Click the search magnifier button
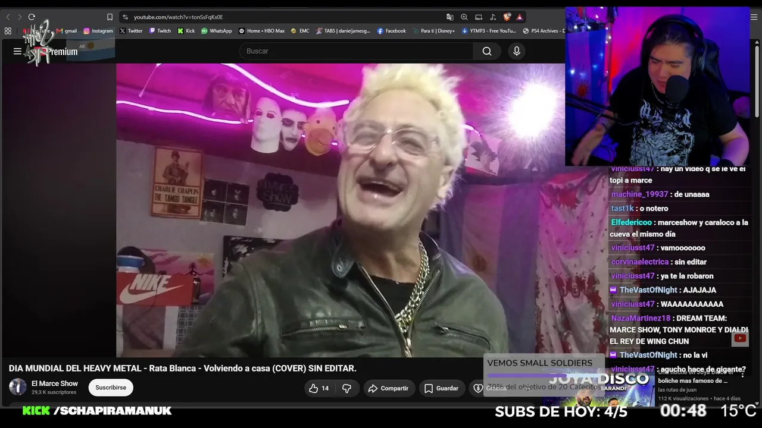Screen dimensions: 762x428 pos(487,51)
